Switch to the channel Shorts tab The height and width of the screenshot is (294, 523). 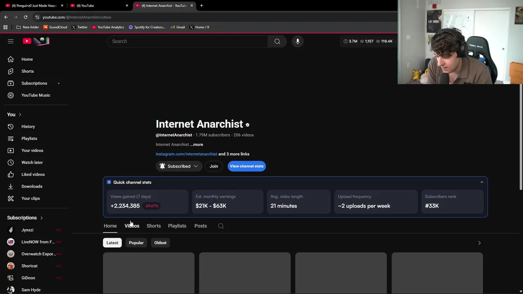click(154, 226)
